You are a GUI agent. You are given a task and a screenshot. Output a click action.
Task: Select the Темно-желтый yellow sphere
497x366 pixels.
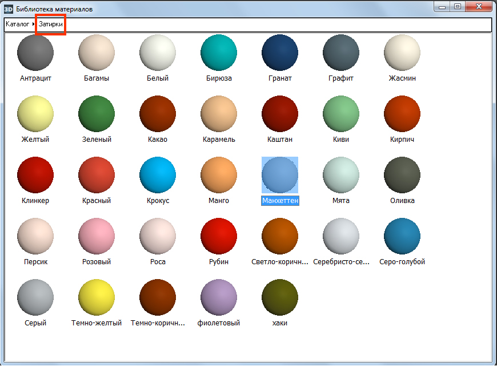97,298
